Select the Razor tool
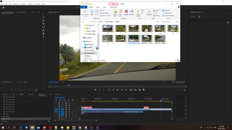The height and width of the screenshot is (130, 232). [x=43, y=24]
